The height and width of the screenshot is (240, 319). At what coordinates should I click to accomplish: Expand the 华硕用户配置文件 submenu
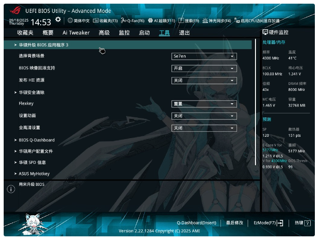point(36,151)
